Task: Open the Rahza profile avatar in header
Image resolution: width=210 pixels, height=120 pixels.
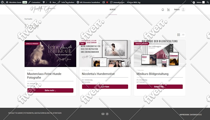Action: pyautogui.click(x=183, y=10)
